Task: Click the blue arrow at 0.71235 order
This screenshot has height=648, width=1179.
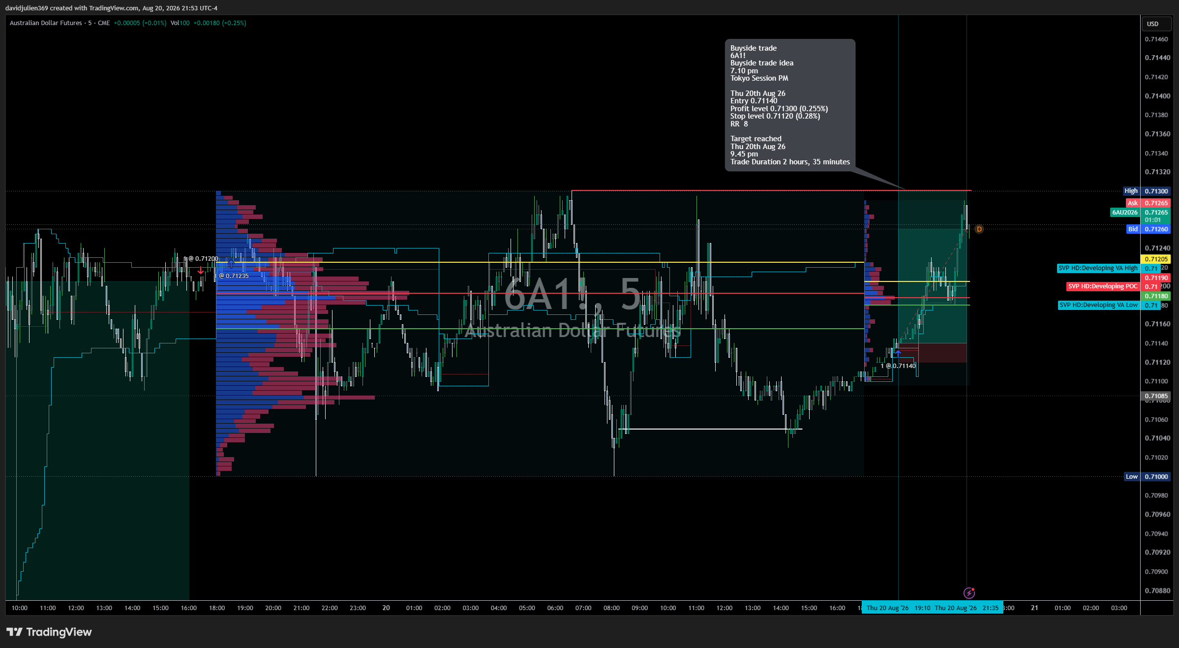Action: [231, 264]
